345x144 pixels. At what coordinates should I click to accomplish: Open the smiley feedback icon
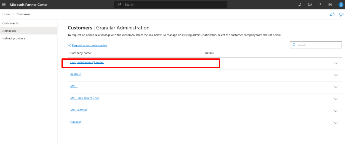tap(310, 5)
